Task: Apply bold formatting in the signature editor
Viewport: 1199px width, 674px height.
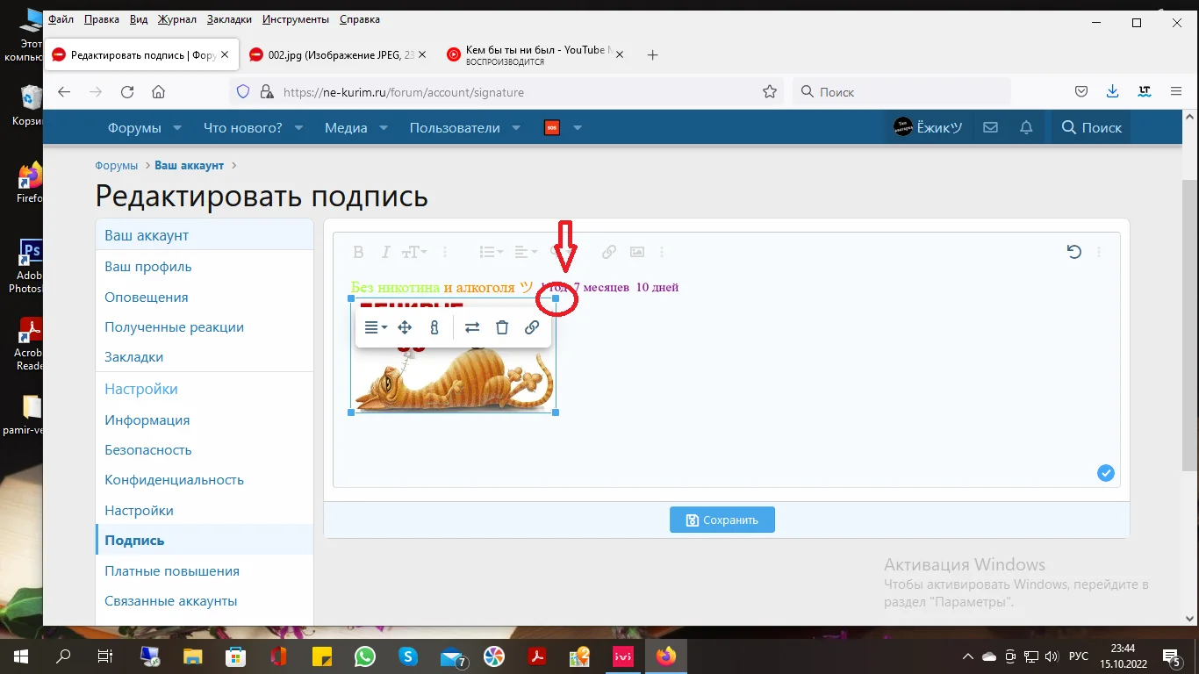Action: (x=358, y=252)
